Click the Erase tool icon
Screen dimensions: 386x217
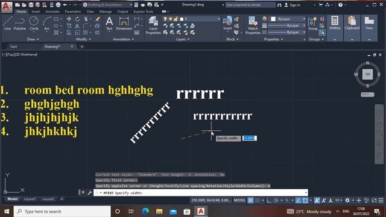pyautogui.click(x=98, y=19)
